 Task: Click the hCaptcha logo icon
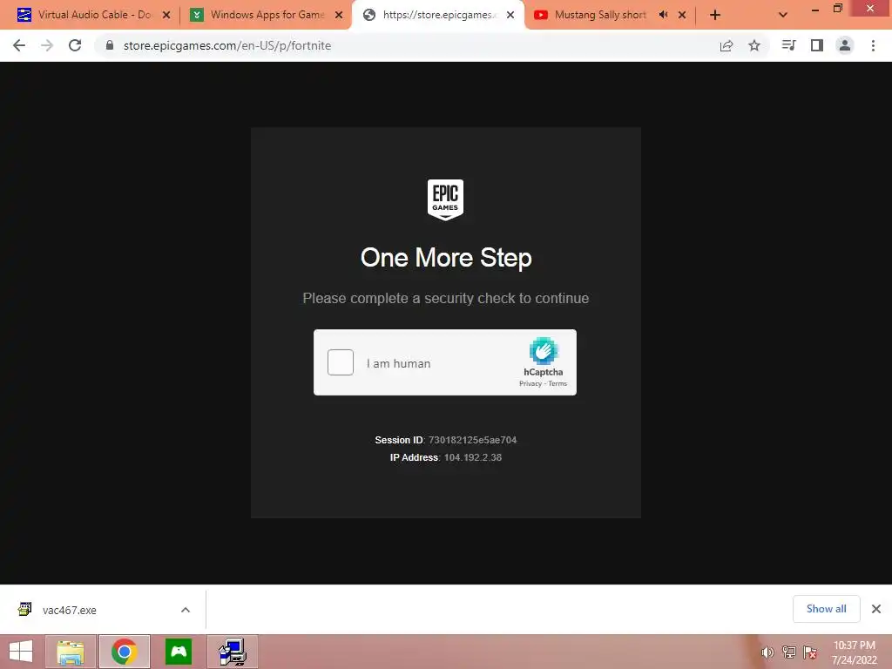tap(544, 350)
